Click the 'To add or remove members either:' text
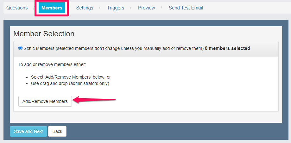The width and height of the screenshot is (291, 143). click(x=52, y=65)
